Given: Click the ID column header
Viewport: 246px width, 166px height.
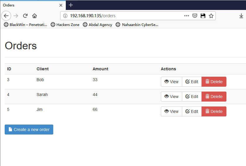Looking at the screenshot, I should click(9, 69).
